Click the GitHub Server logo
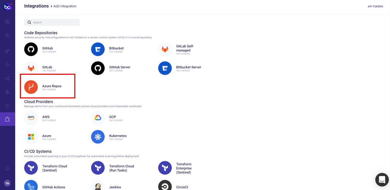The width and height of the screenshot is (390, 190). [x=98, y=68]
